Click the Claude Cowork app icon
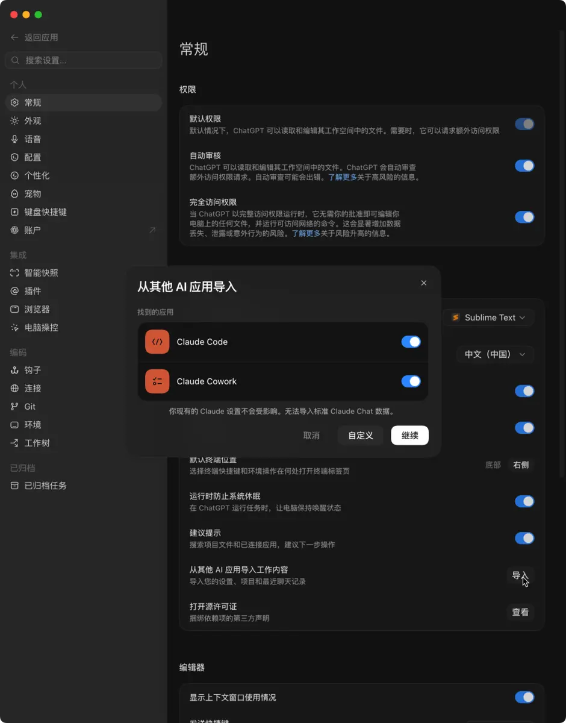566x723 pixels. pos(157,381)
